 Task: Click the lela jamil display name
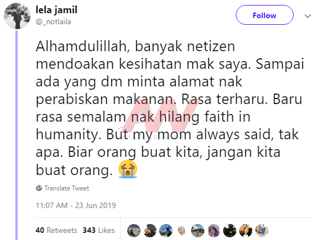(x=56, y=10)
